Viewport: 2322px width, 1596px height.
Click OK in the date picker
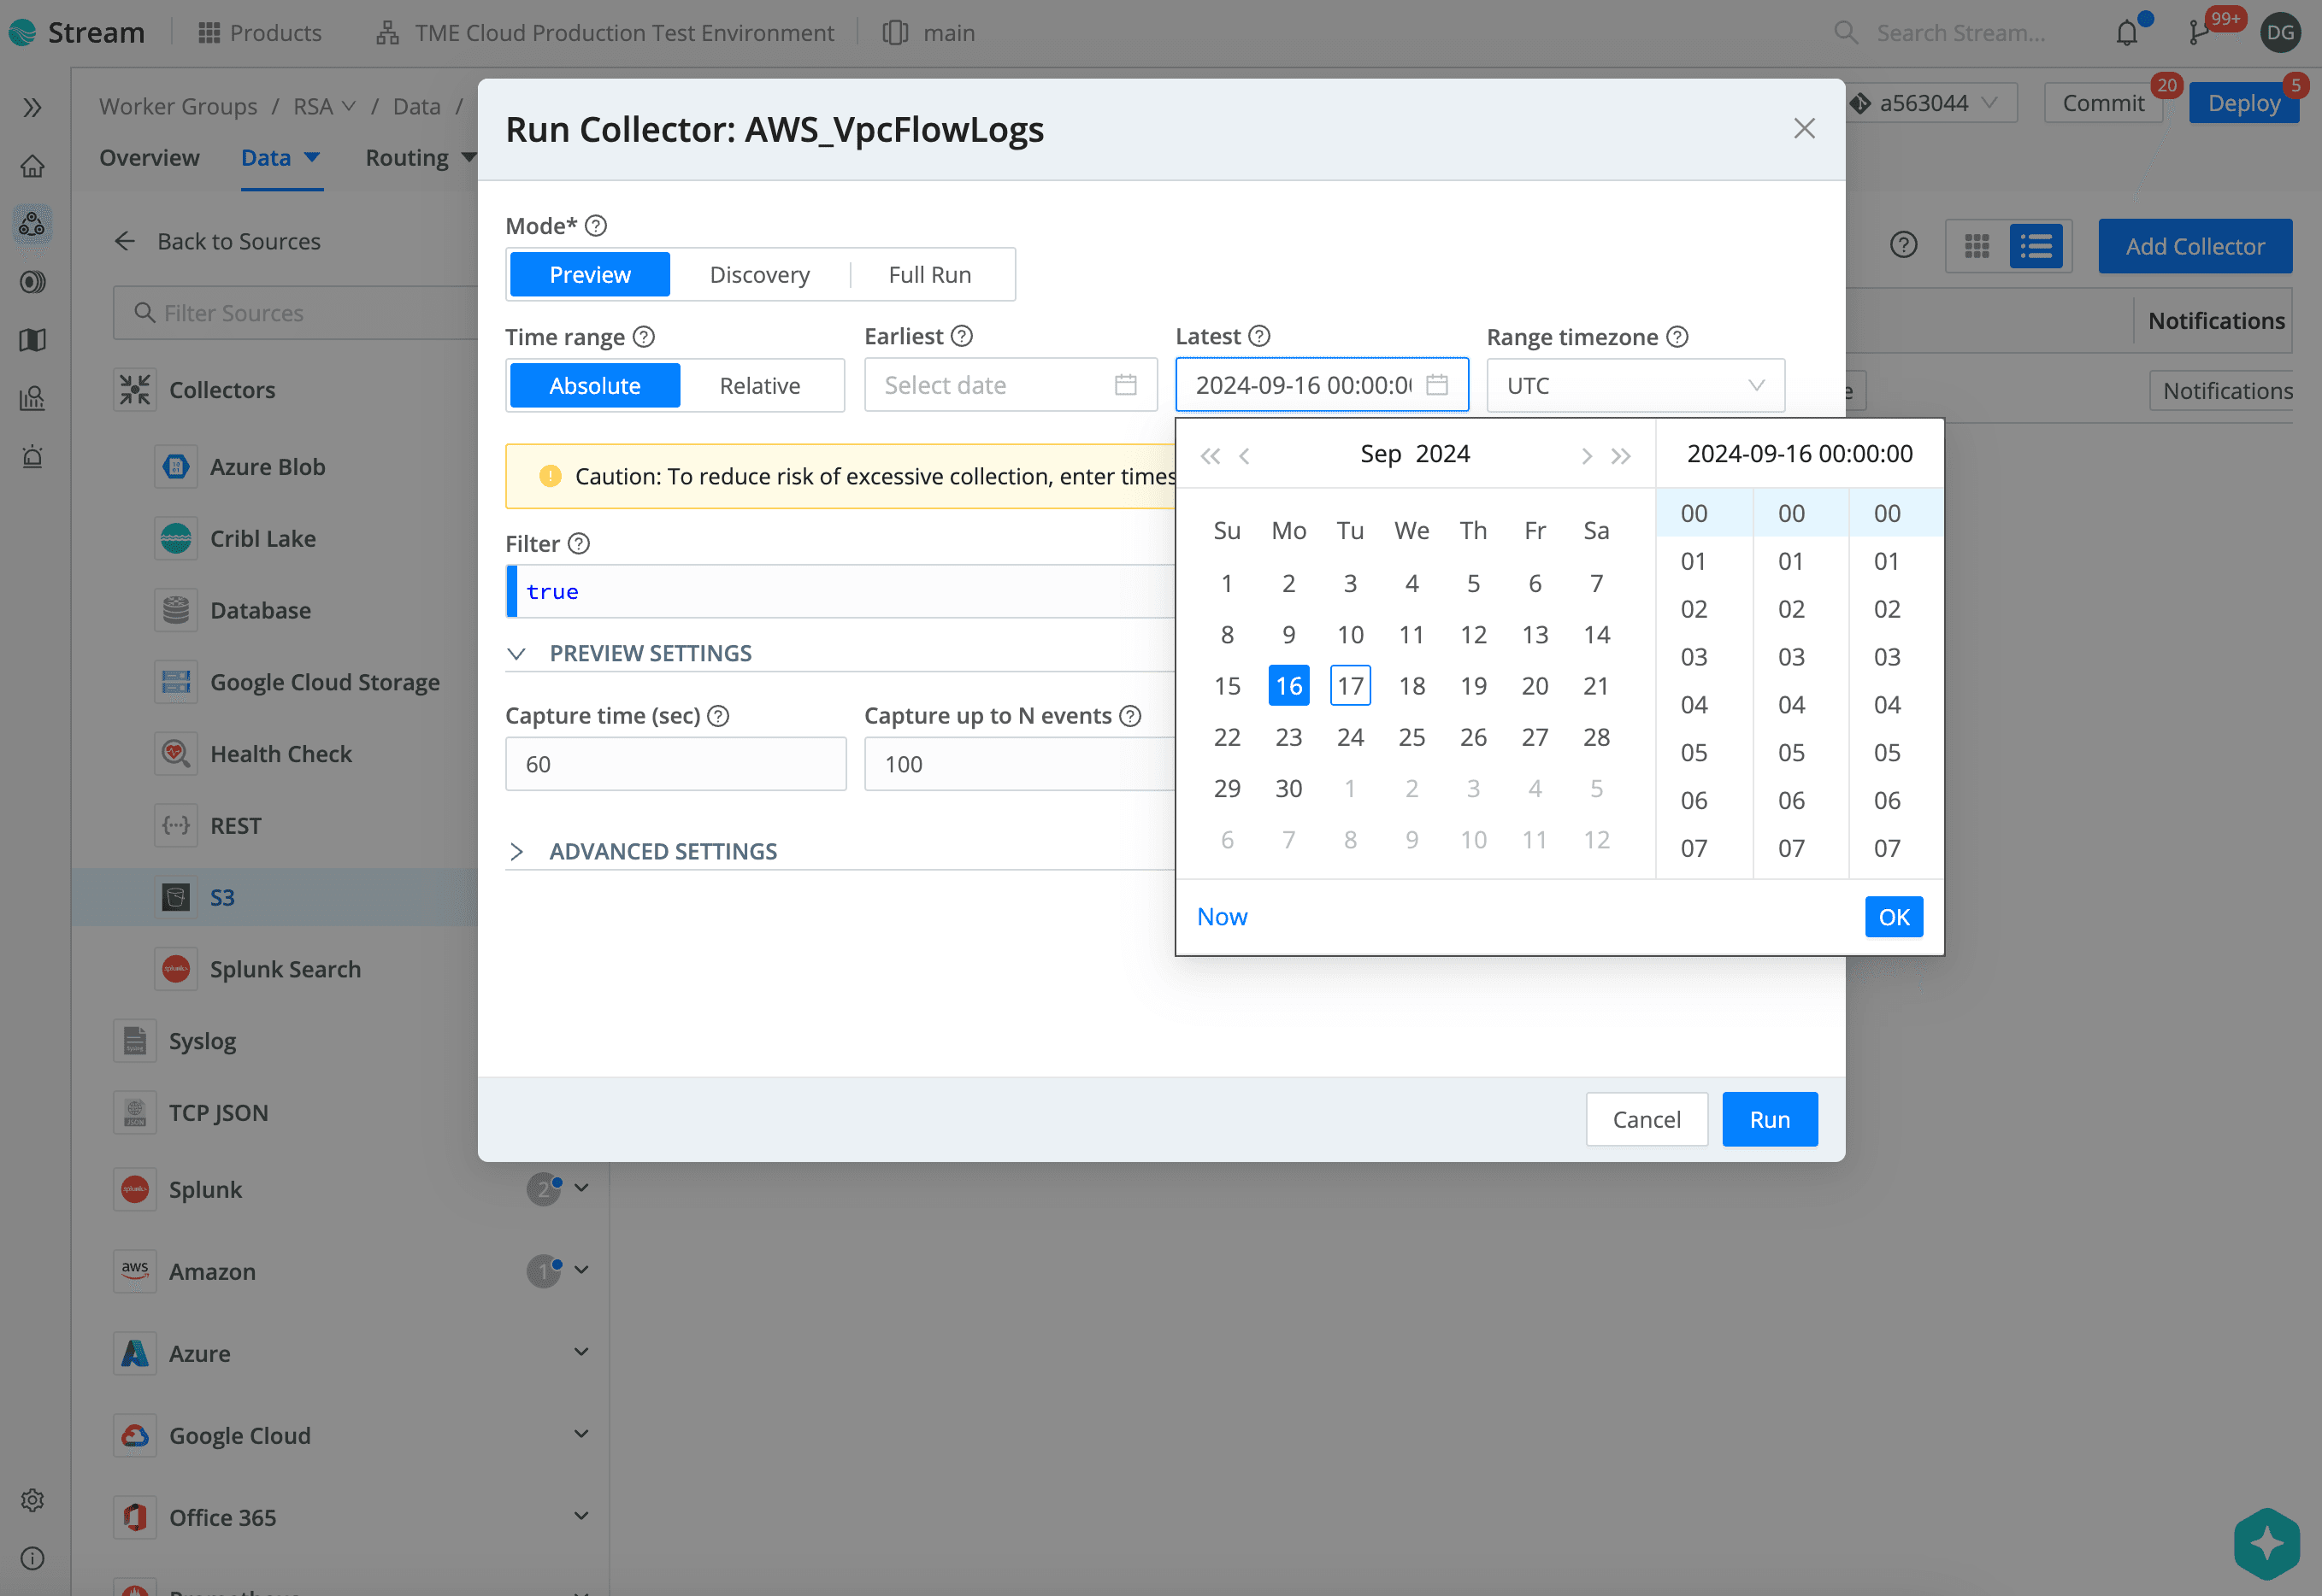(x=1893, y=917)
